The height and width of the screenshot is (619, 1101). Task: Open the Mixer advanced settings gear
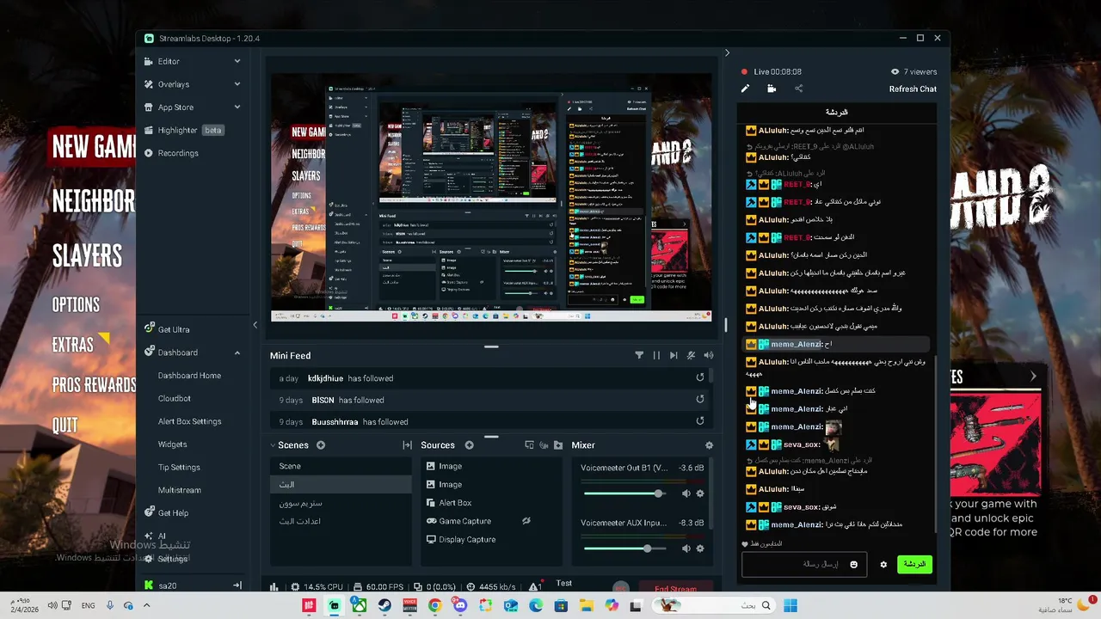709,445
